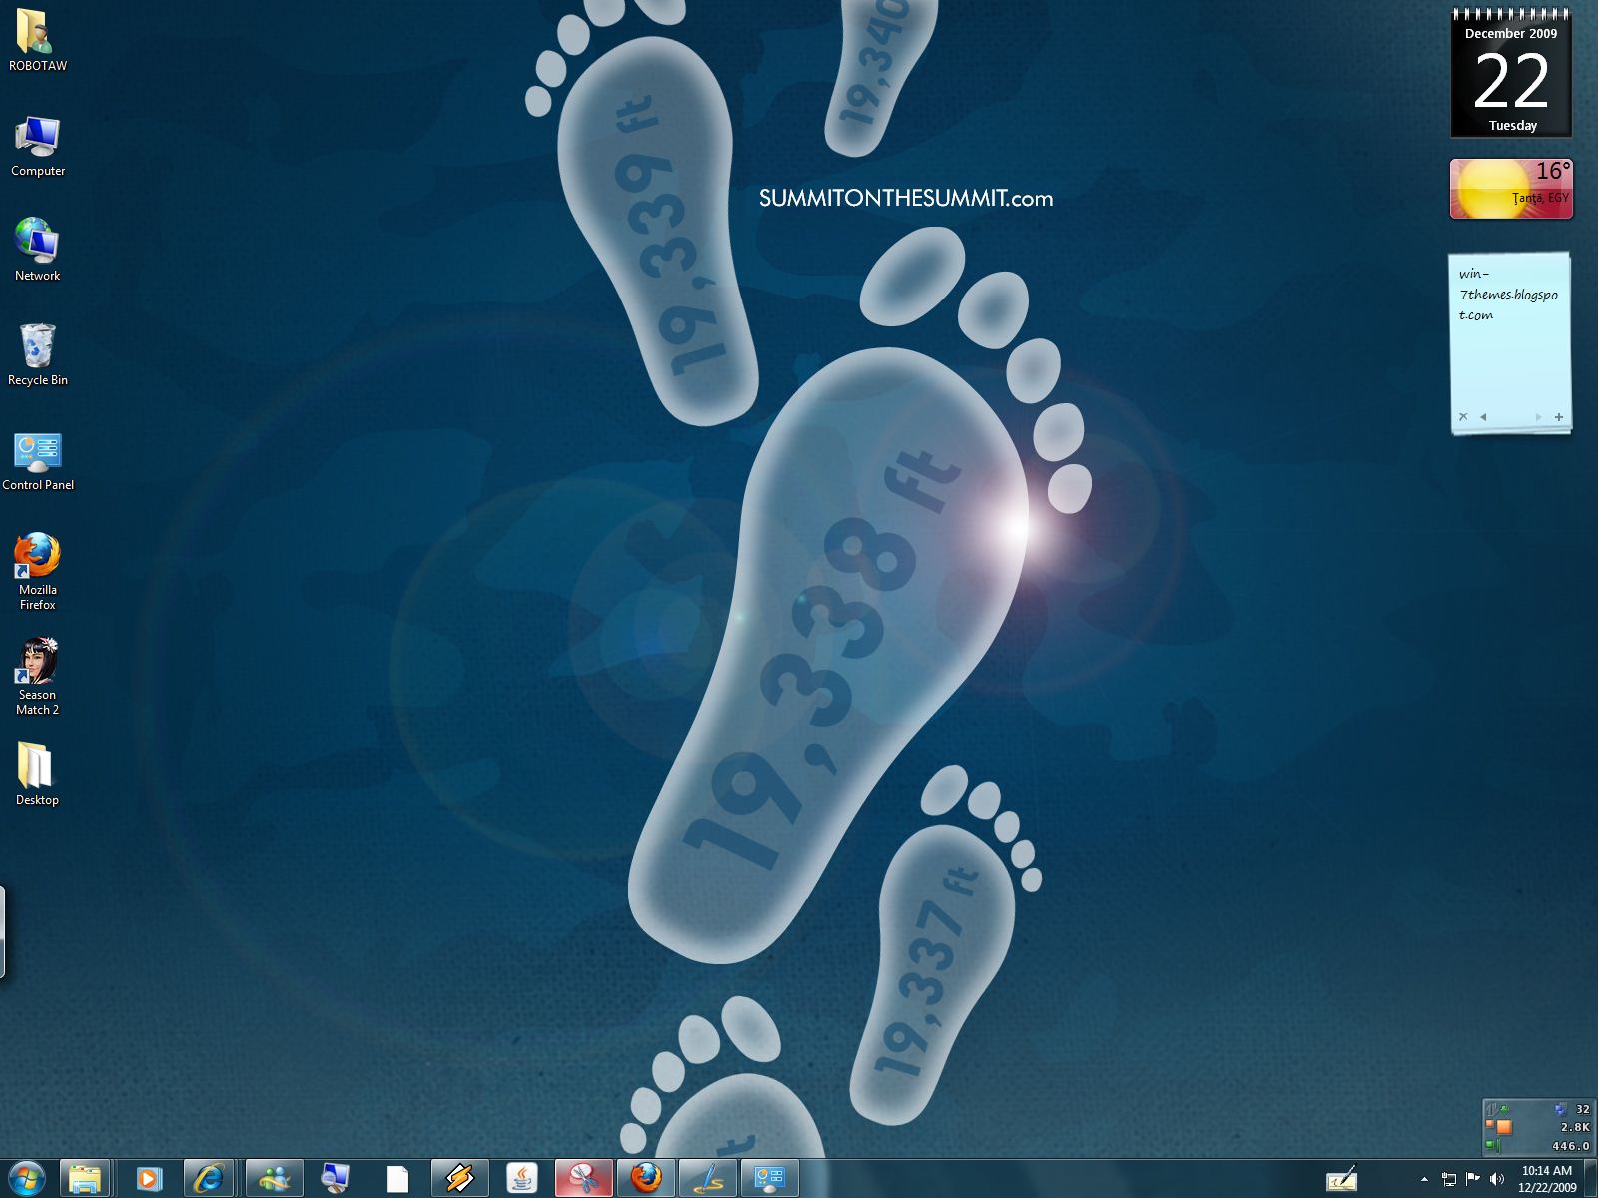The height and width of the screenshot is (1198, 1598).
Task: Open Windows Live Messenger from the taskbar
Action: [x=273, y=1178]
